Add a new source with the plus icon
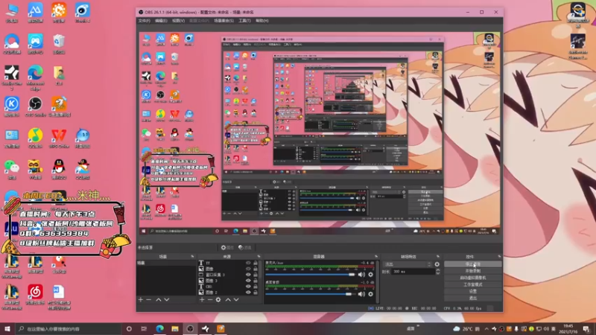Viewport: 596px width, 335px height. (x=202, y=300)
